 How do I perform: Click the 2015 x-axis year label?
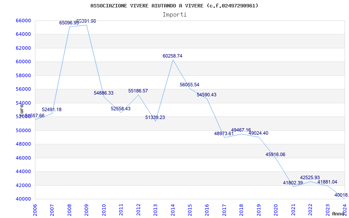[190, 209]
